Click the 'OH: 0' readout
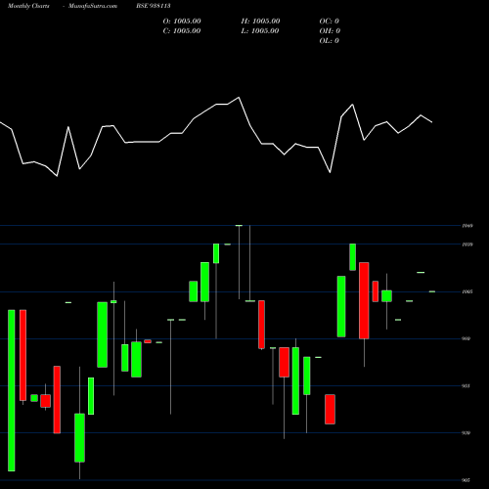The image size is (489, 489). point(330,31)
